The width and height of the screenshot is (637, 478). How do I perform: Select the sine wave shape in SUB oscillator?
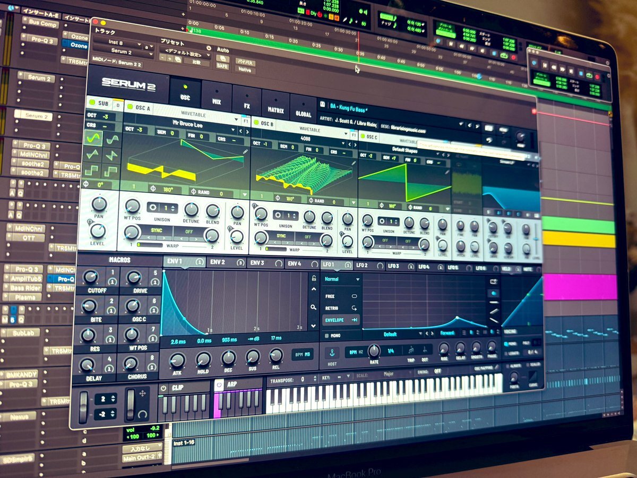(x=93, y=137)
